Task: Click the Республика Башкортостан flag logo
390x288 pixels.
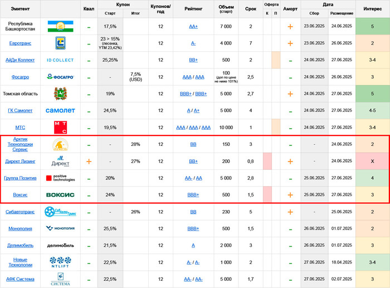Action: click(x=60, y=26)
